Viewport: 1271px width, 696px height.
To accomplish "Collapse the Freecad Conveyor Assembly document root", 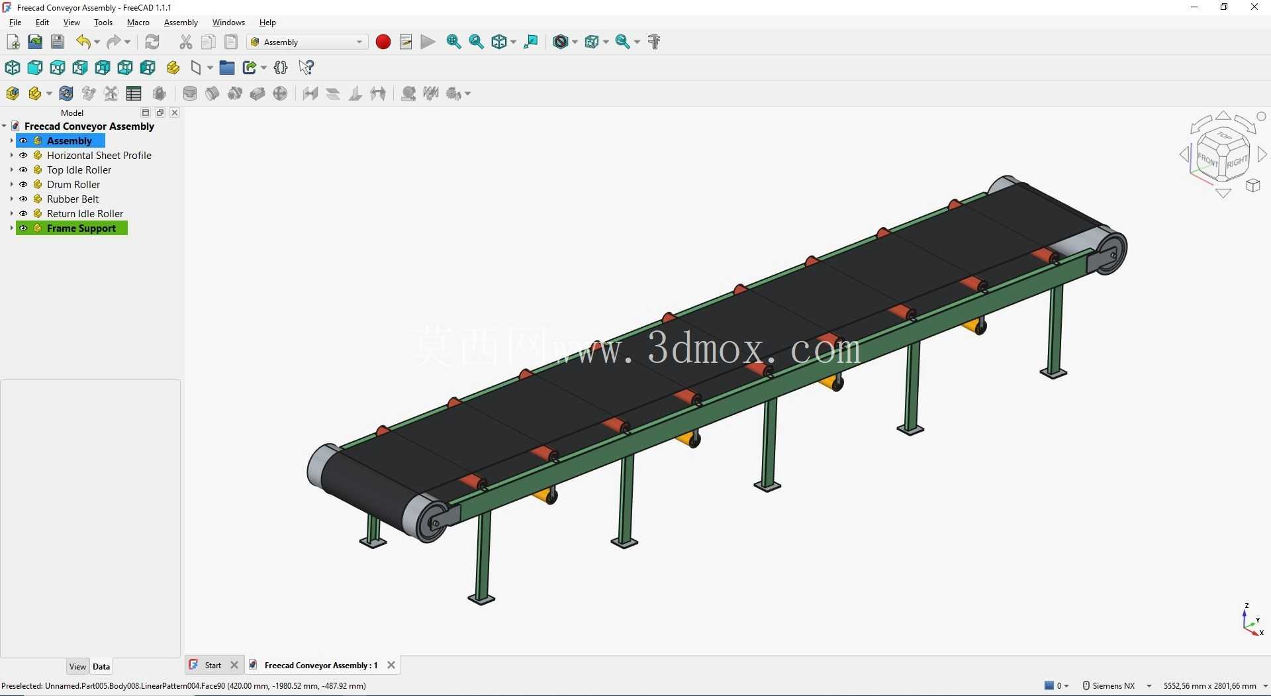I will pyautogui.click(x=5, y=126).
